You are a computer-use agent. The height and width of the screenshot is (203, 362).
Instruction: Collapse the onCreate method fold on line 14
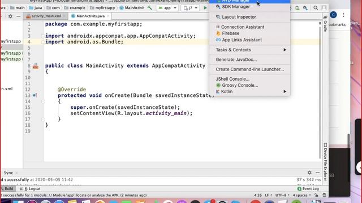(x=43, y=101)
